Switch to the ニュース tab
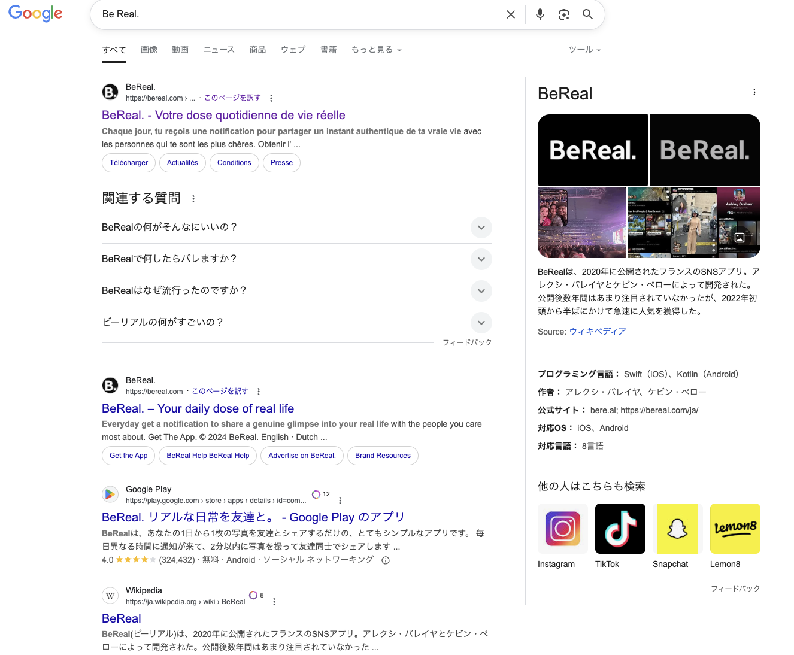Viewport: 794px width, 655px height. [x=219, y=50]
